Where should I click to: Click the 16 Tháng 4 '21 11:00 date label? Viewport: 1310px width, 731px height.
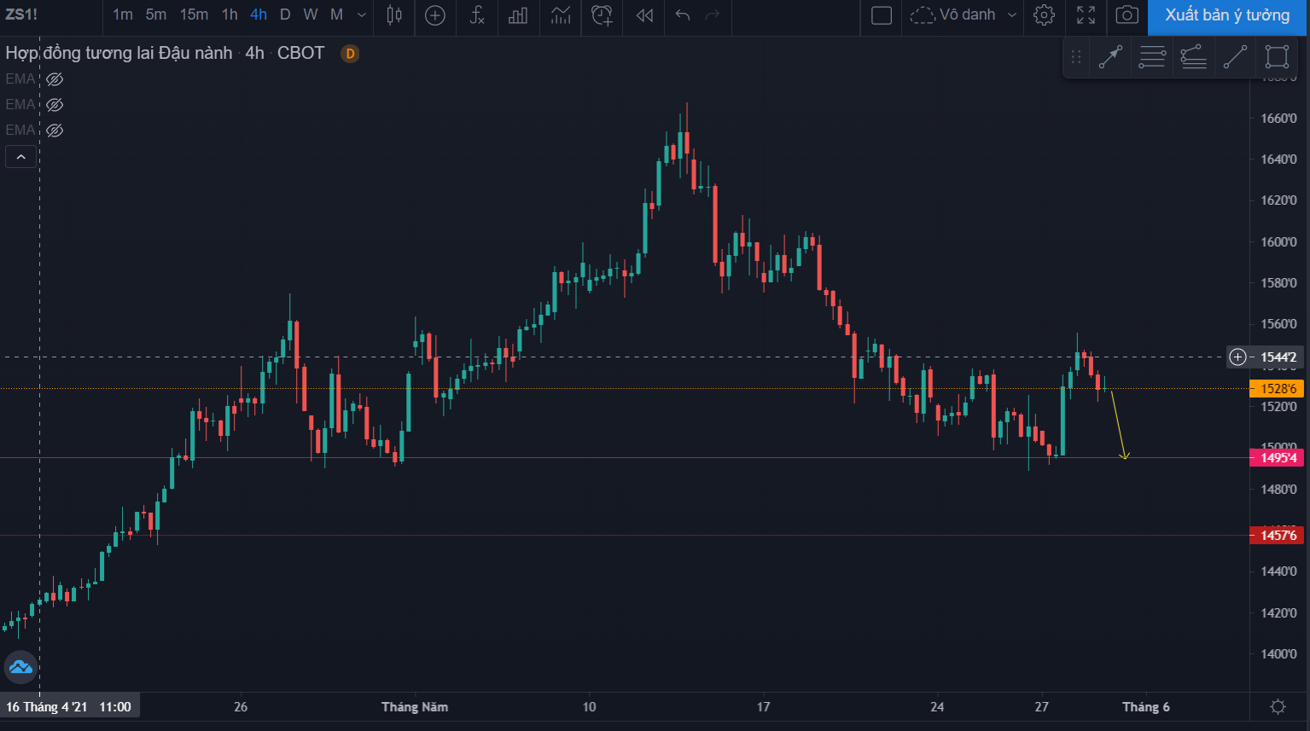coord(69,706)
